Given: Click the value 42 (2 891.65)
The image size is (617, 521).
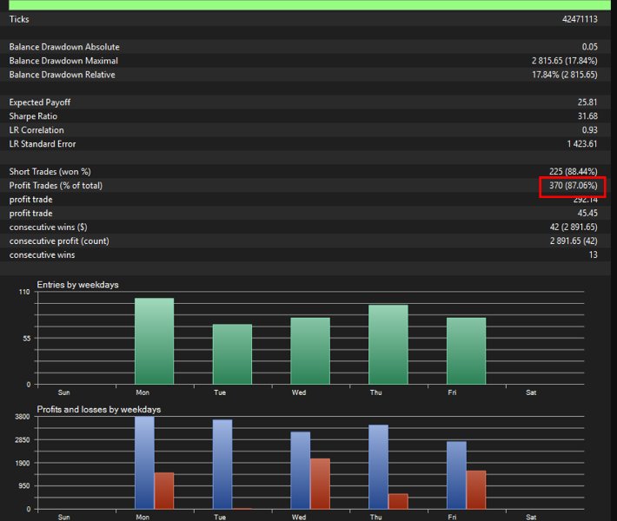Looking at the screenshot, I should (574, 227).
